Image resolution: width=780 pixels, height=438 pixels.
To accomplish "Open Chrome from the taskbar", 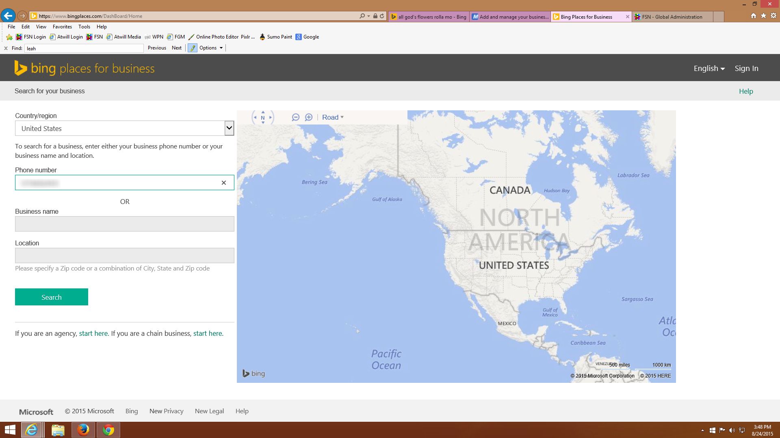I will coord(108,430).
